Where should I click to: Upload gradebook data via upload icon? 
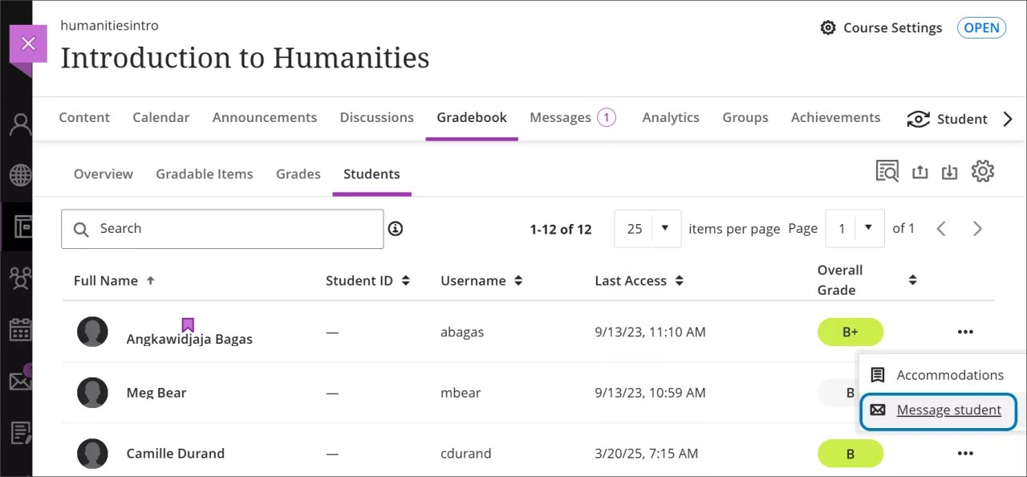[919, 170]
